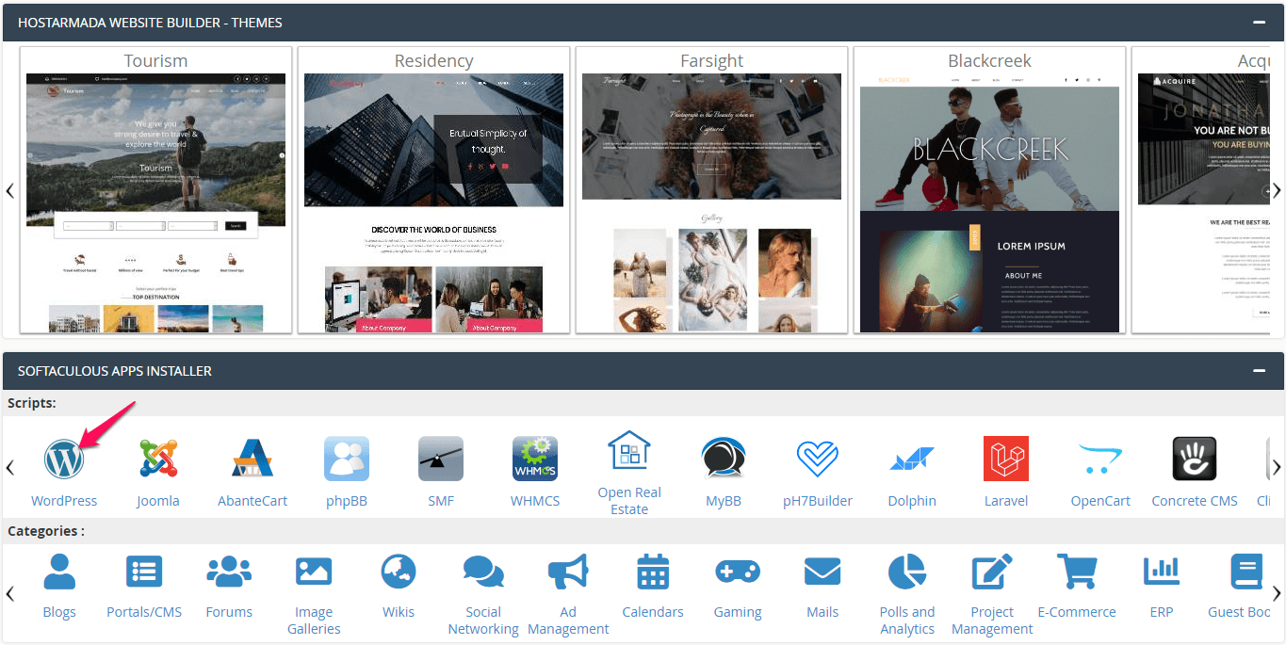Click the Blackcreek theme title

coord(989,60)
